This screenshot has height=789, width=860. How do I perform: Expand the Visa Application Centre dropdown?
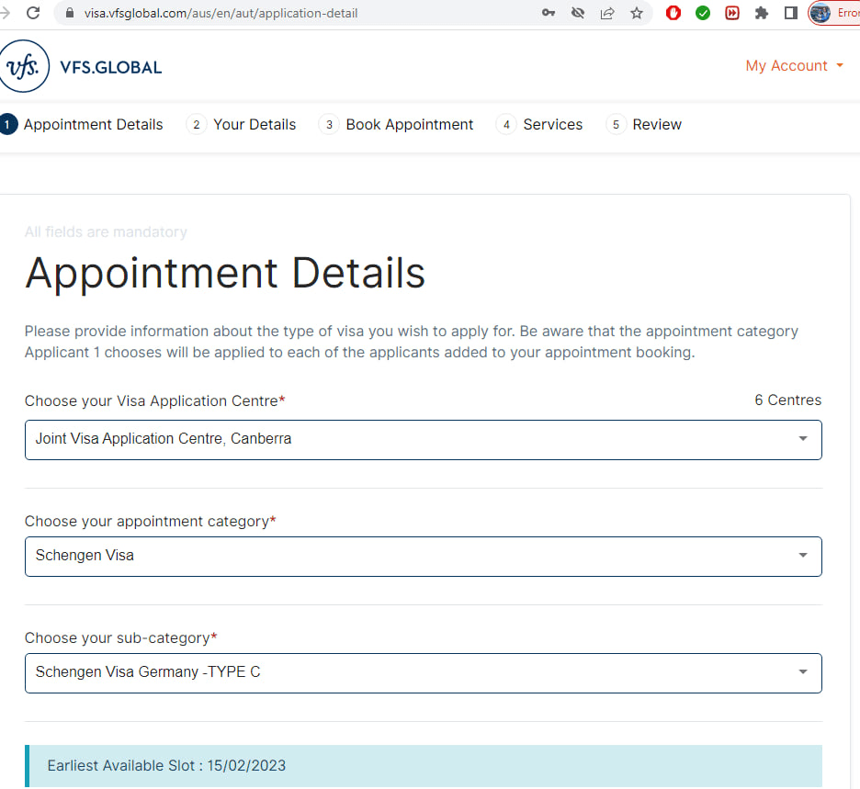423,439
